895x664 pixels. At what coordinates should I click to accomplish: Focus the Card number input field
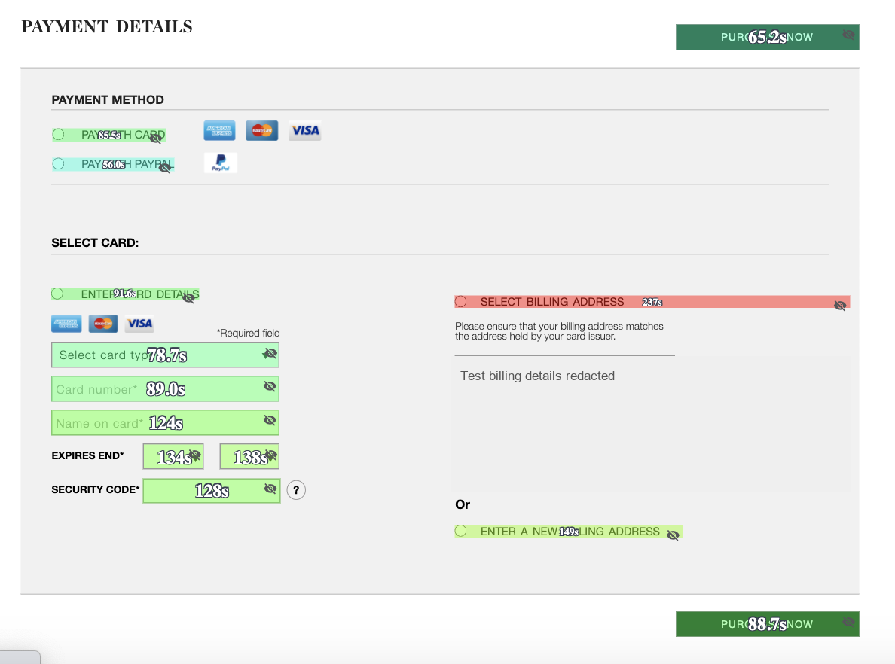(165, 389)
